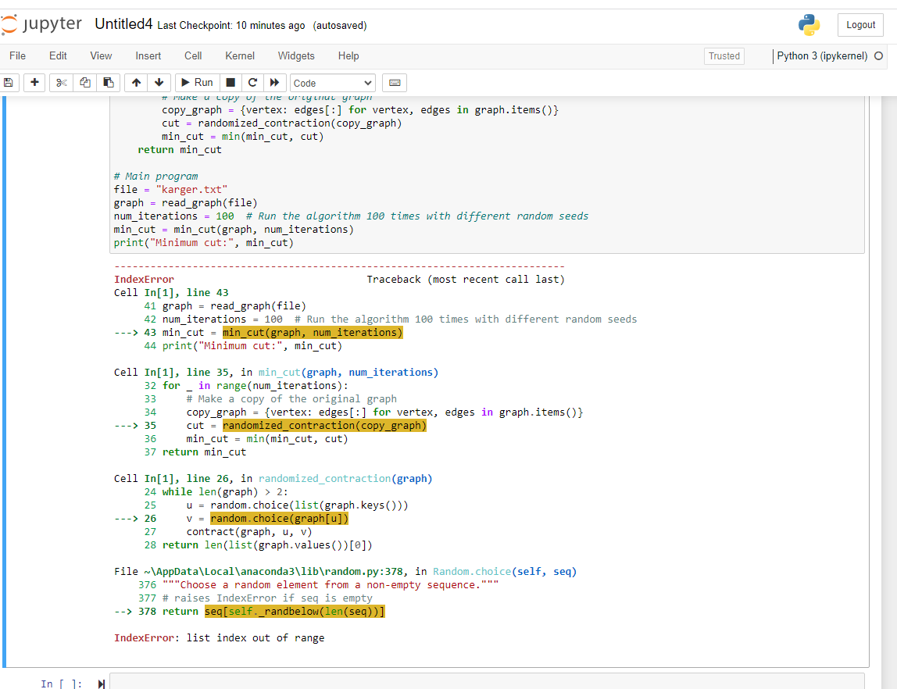Move selected cell up arrow

136,83
